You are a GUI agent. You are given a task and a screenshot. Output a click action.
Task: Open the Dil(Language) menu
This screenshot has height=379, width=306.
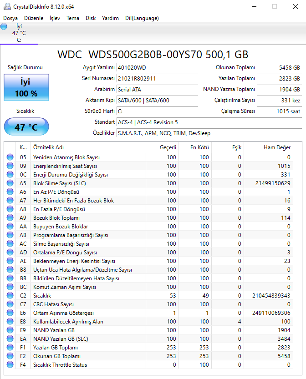point(142,18)
